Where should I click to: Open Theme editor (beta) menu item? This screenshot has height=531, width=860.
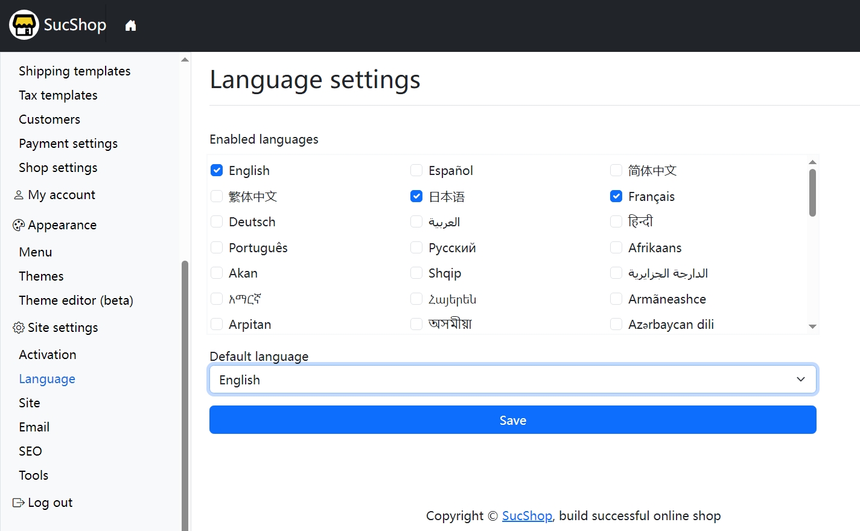coord(76,300)
